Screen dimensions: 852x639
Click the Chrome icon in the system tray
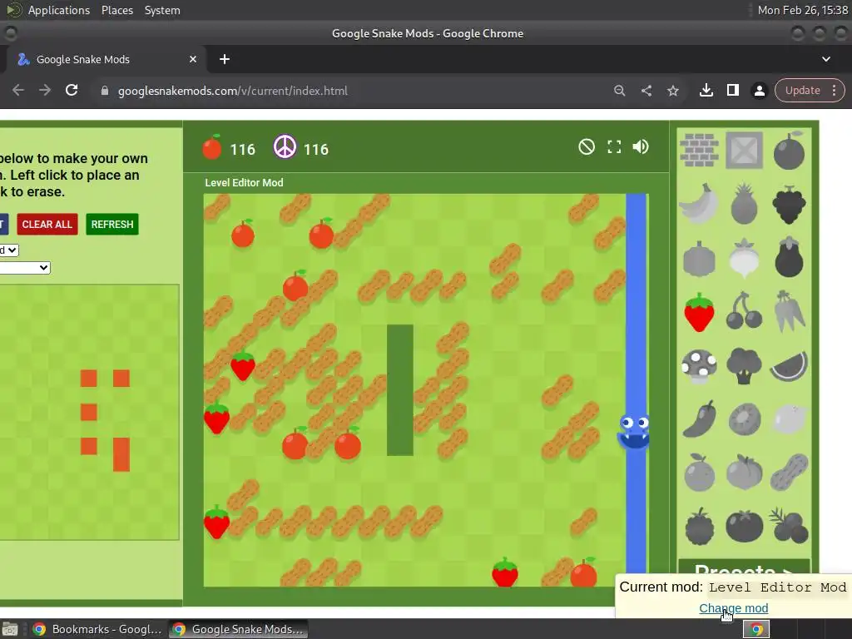[755, 629]
